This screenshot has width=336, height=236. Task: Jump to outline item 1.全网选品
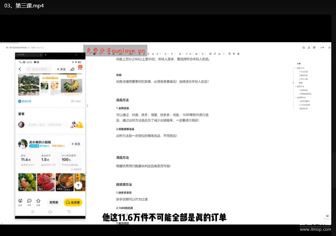[x=303, y=90]
